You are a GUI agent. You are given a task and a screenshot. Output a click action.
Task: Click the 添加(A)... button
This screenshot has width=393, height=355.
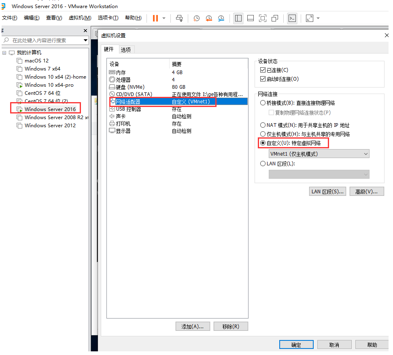click(x=193, y=326)
